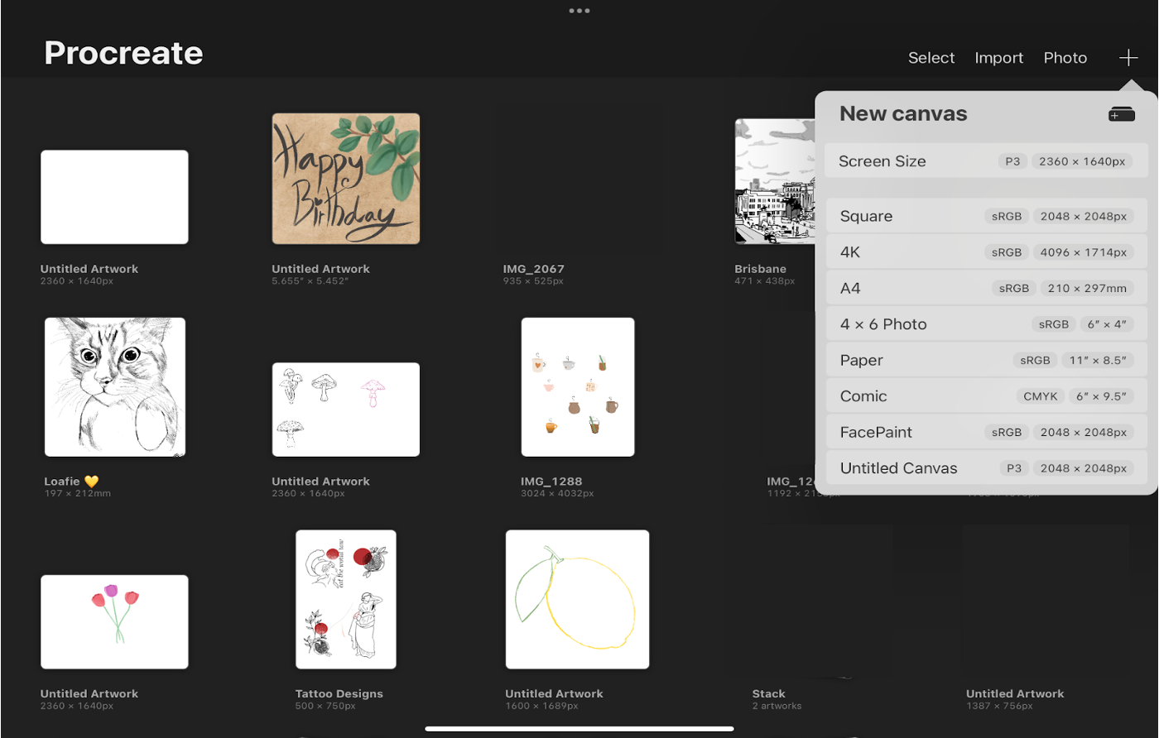Select the Untitled Canvas P3 preset
Viewport: 1159px width, 738px height.
click(985, 468)
